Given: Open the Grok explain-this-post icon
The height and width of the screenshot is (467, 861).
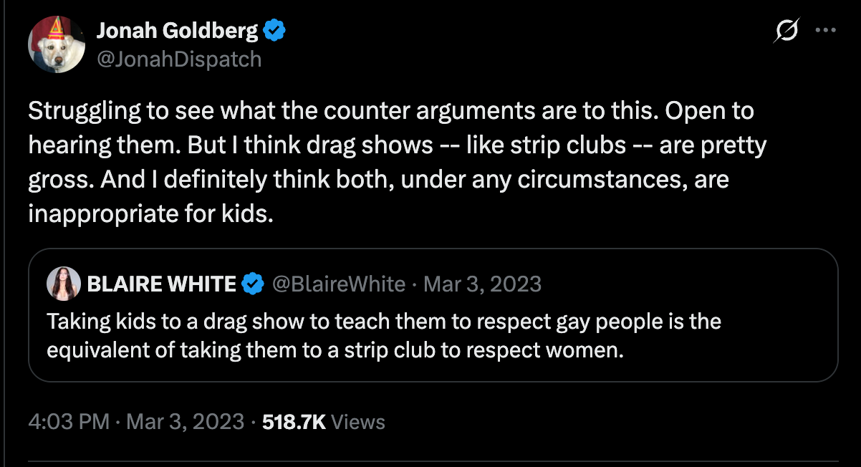Looking at the screenshot, I should coord(787,32).
